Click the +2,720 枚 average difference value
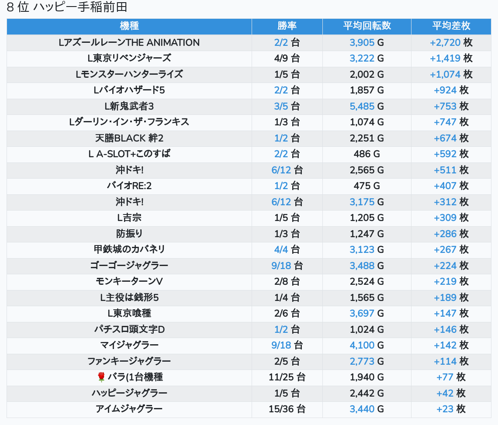 (x=451, y=42)
